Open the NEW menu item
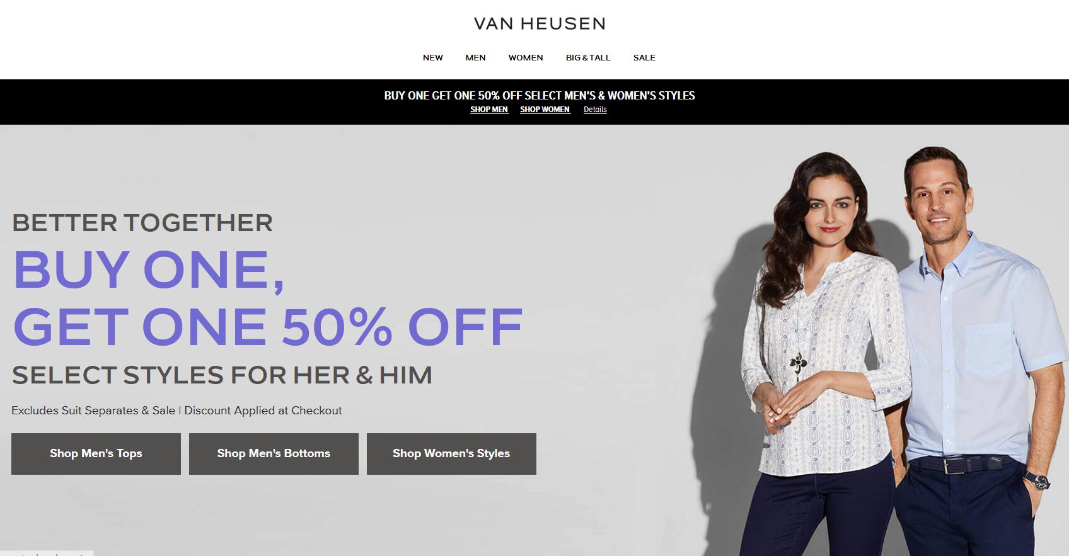Viewport: 1069px width, 556px height. tap(433, 57)
